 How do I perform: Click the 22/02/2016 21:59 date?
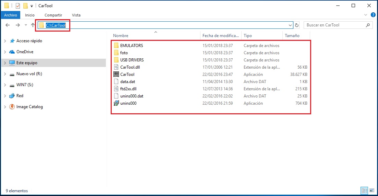pos(218,103)
